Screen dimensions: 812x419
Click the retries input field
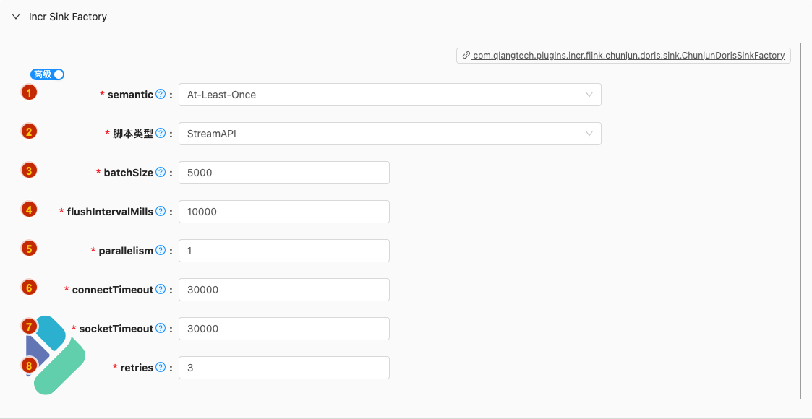(x=283, y=368)
